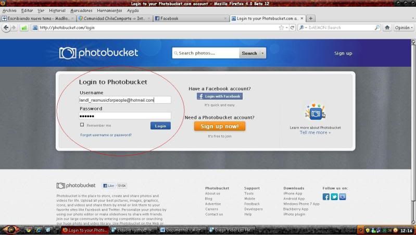Open the Blog footer link
Viewport: 416px width, 235px height.
pos(209,199)
